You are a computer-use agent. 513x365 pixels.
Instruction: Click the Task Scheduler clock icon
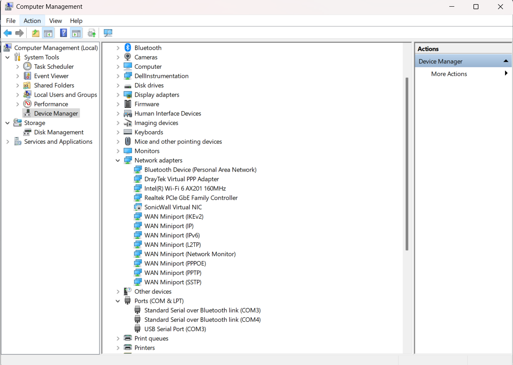pos(27,67)
